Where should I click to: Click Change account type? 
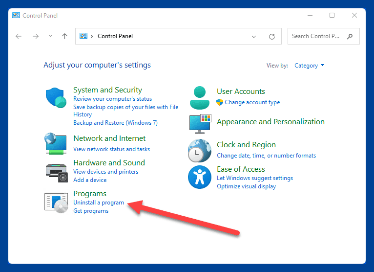click(252, 102)
